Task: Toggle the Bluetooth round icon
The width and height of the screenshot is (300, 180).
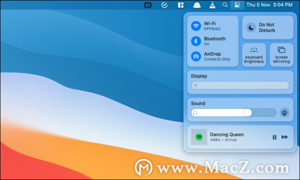Action: 196,41
